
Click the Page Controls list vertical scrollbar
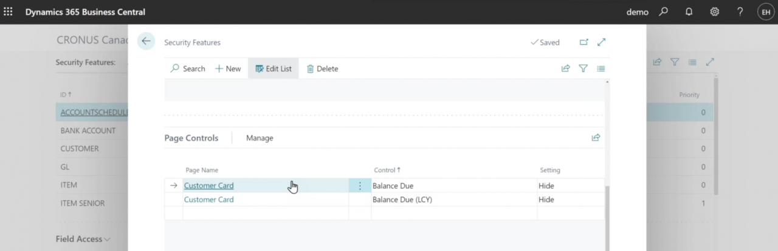[x=607, y=218]
